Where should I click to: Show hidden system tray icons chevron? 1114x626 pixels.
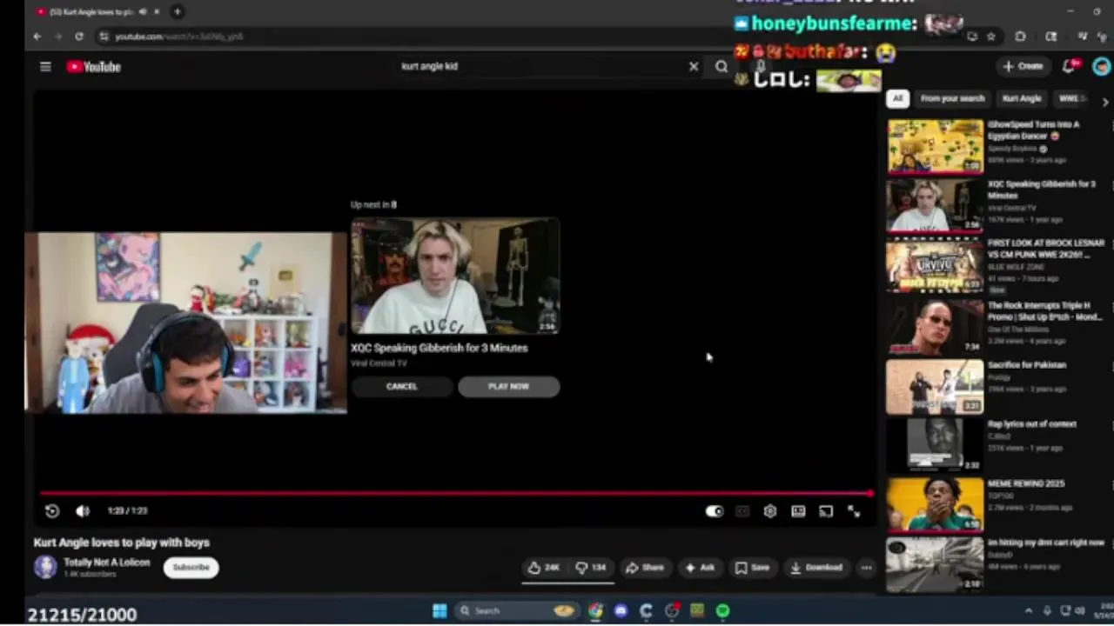click(1028, 611)
